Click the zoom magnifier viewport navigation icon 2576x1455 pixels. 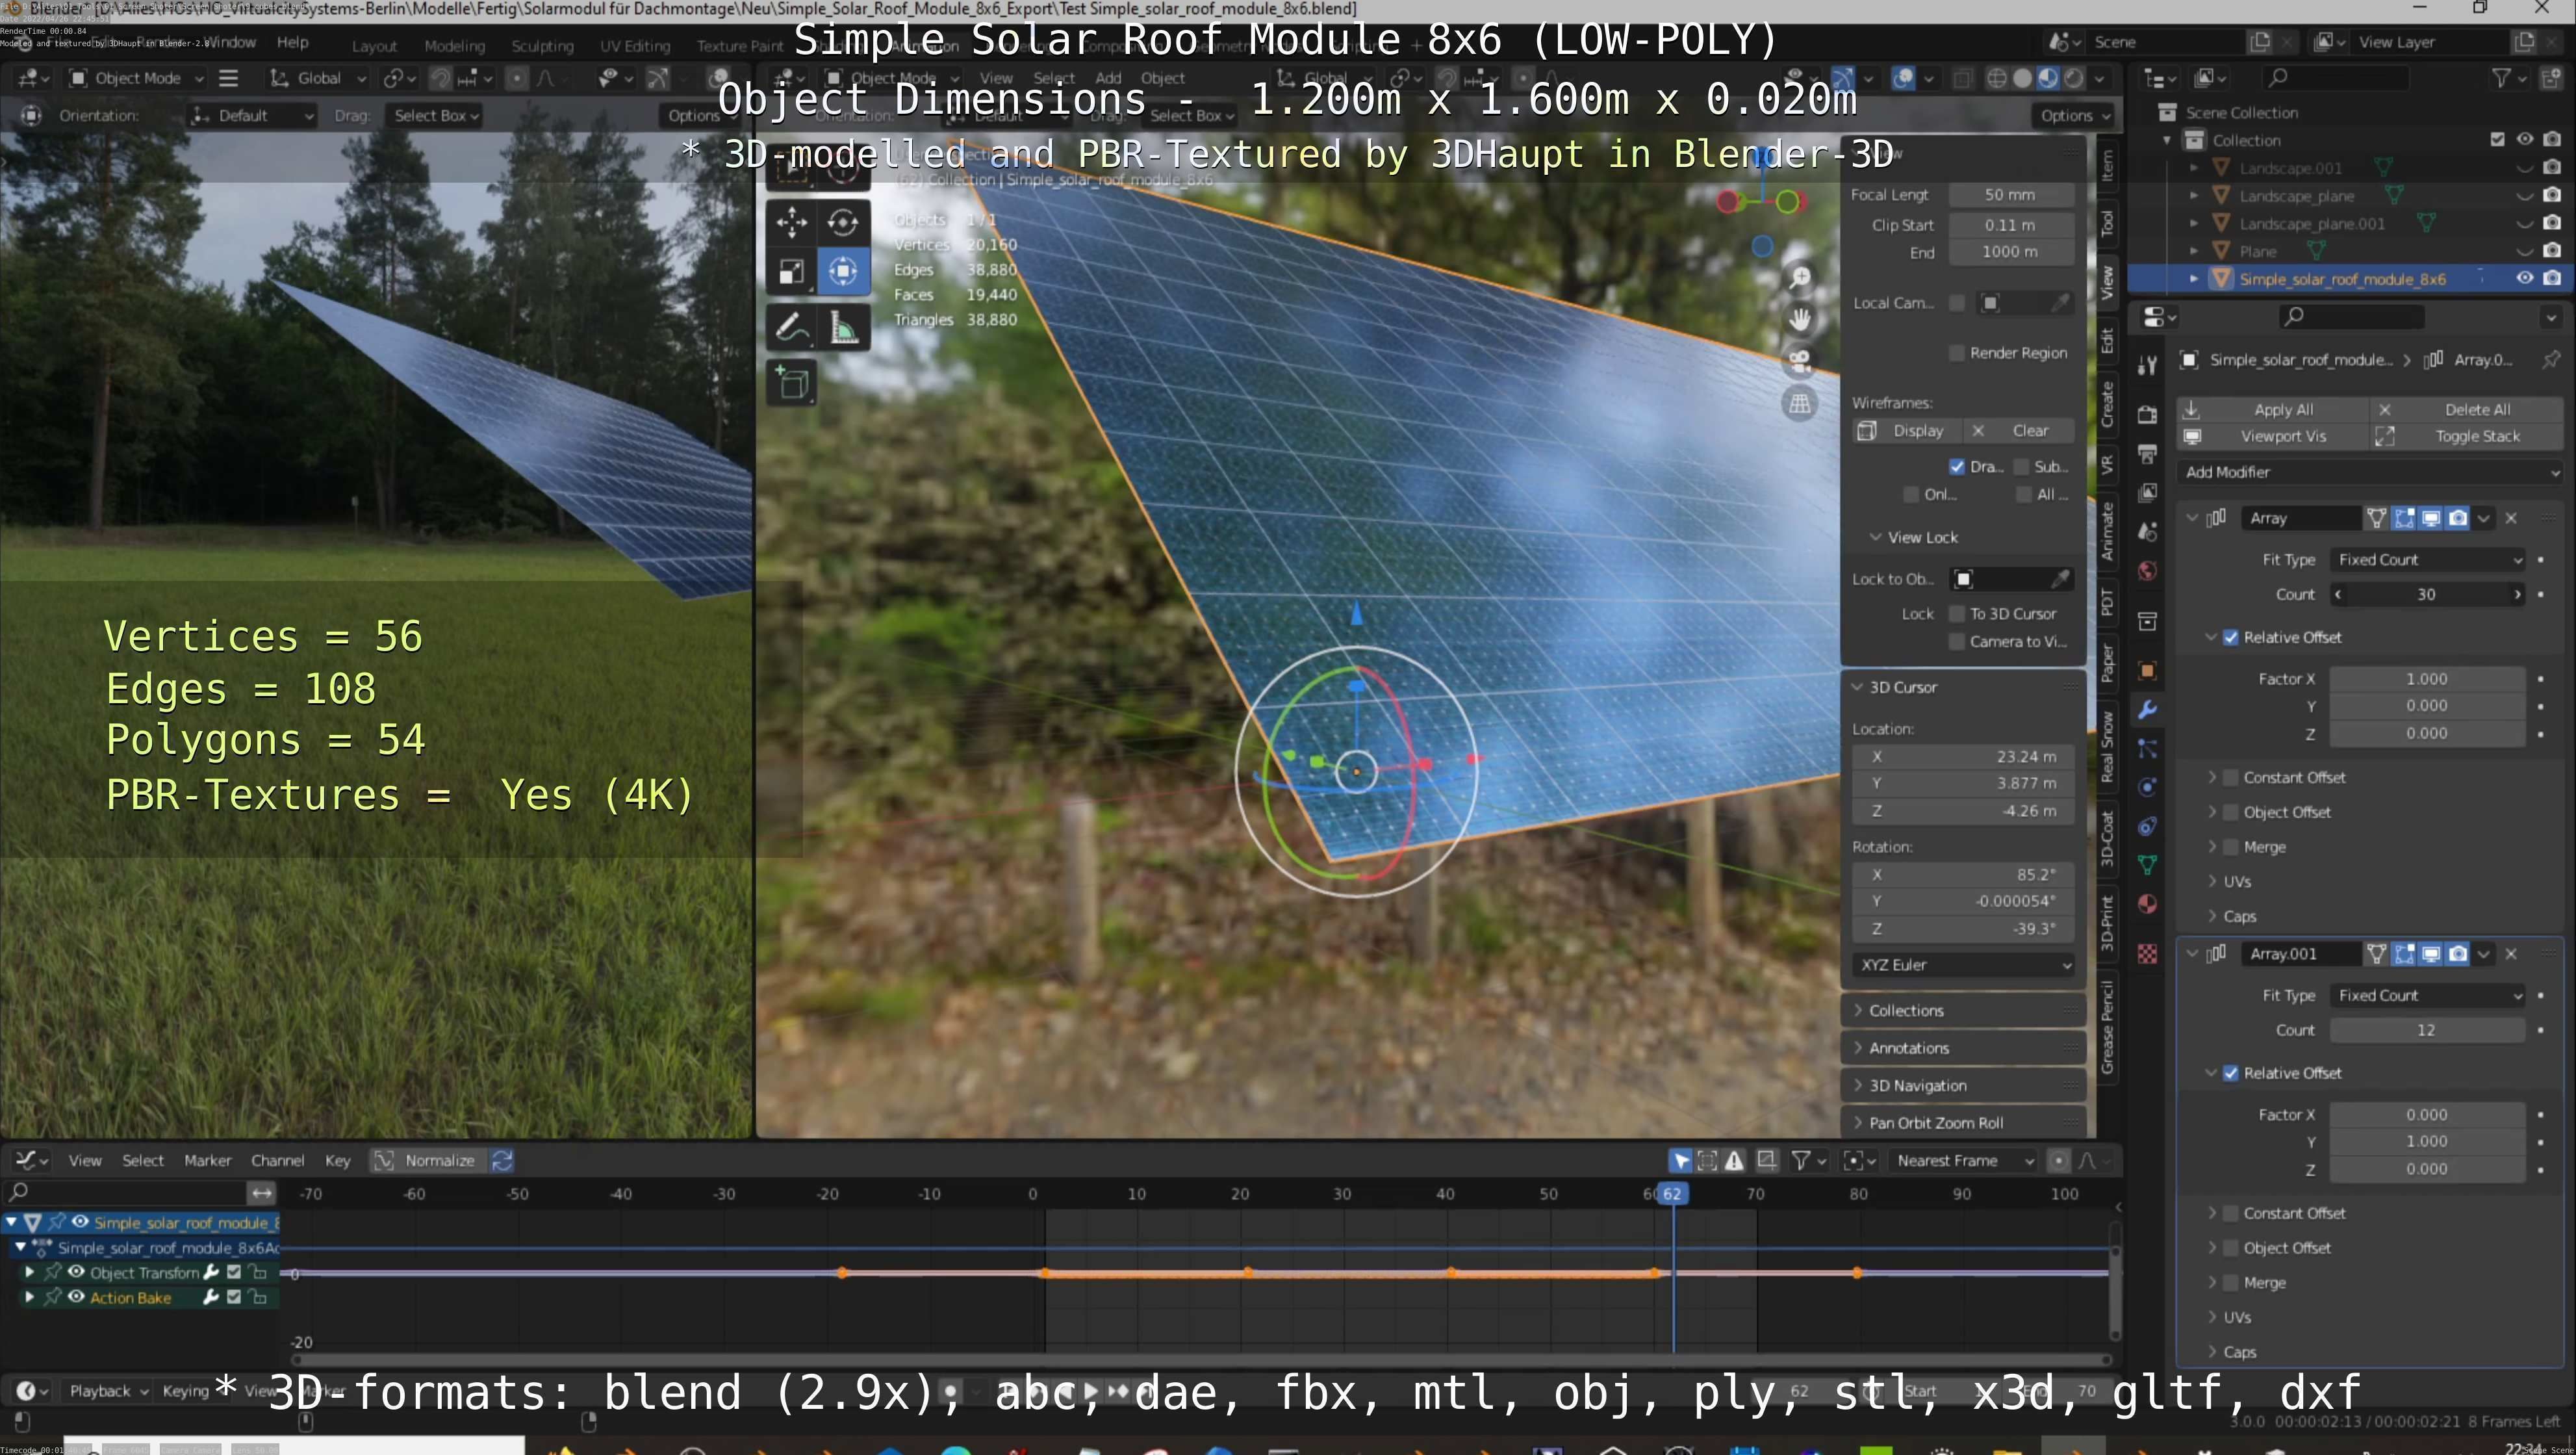pos(1799,277)
